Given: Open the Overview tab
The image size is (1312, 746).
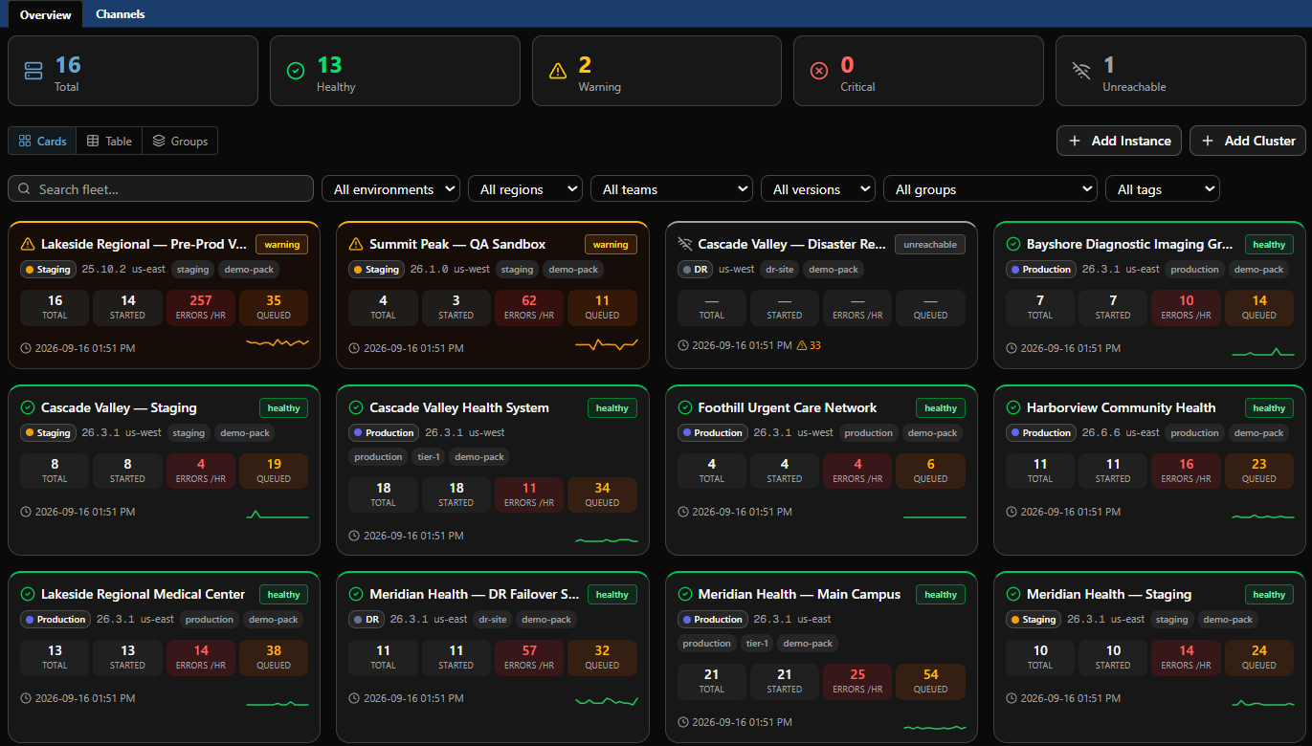Looking at the screenshot, I should point(45,14).
